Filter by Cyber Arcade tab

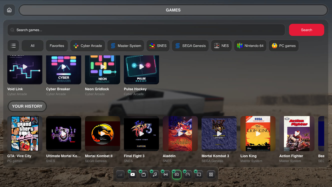[x=88, y=46]
